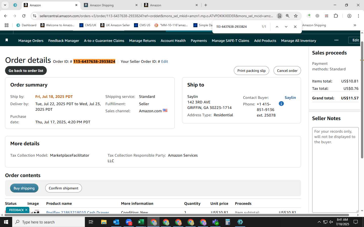This screenshot has width=364, height=227.
Task: Contact buyer via the Saylin link
Action: [x=290, y=98]
